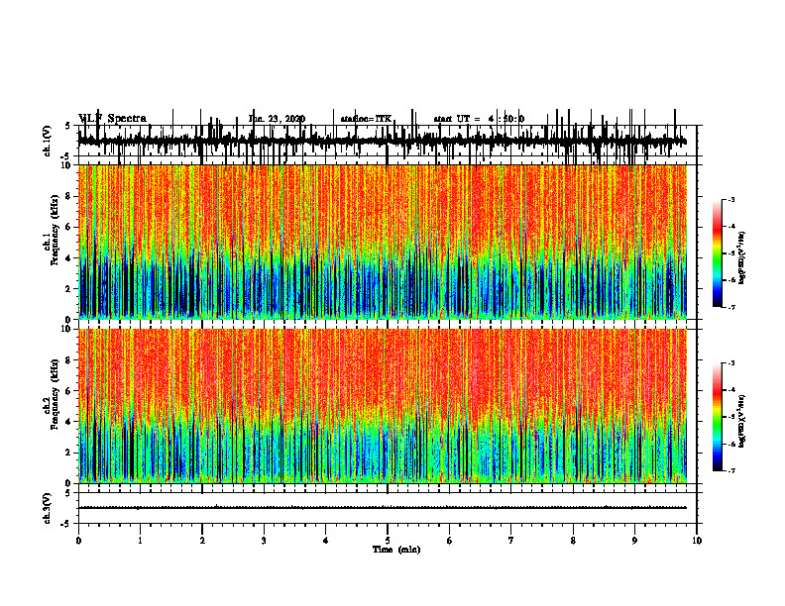785x606 pixels.
Task: Click the "ch.3(V)" waveform axis label
Action: click(x=48, y=509)
